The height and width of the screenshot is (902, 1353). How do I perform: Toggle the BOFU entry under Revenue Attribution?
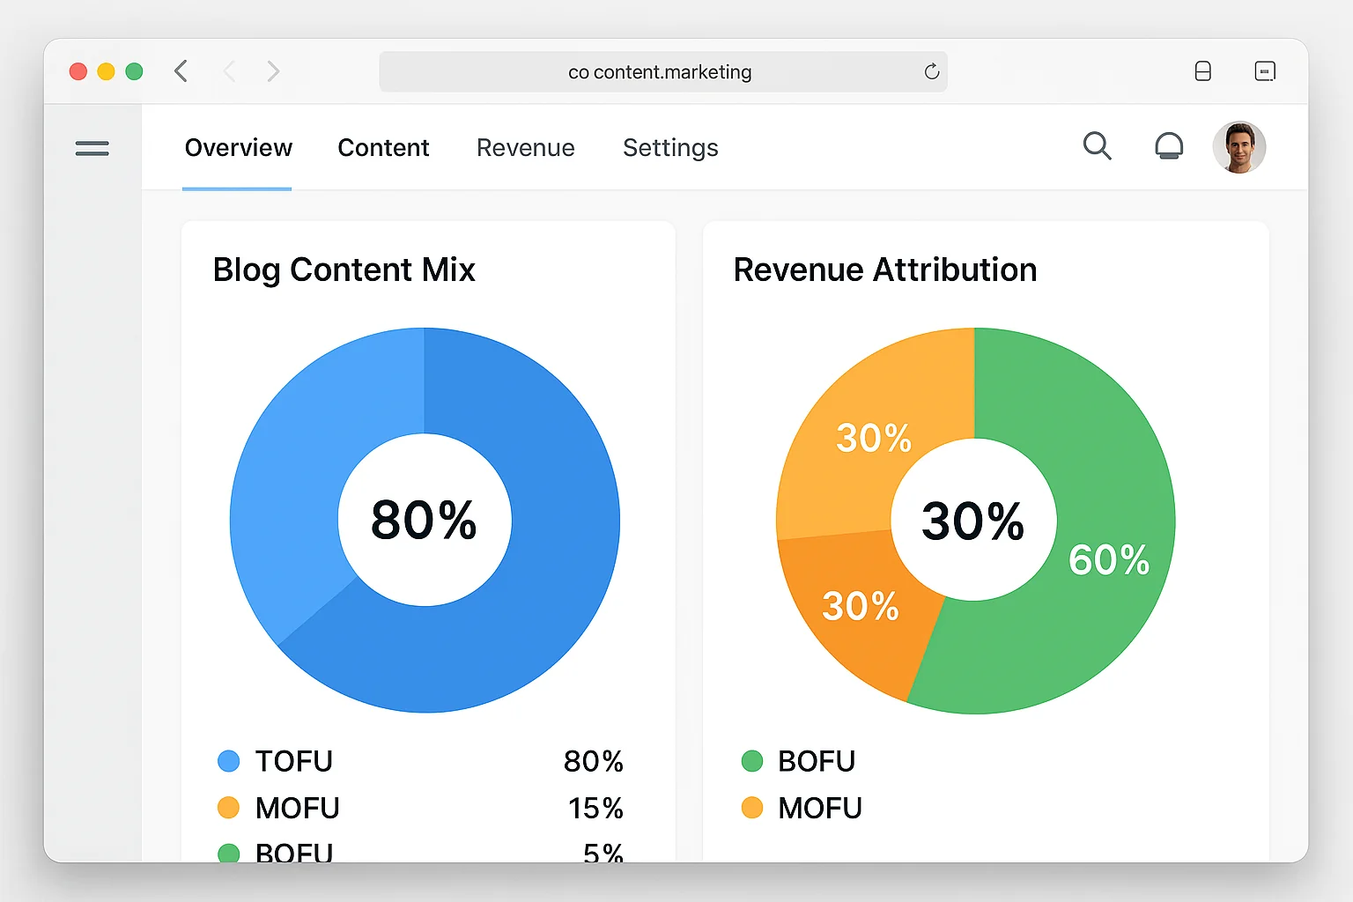pos(816,760)
